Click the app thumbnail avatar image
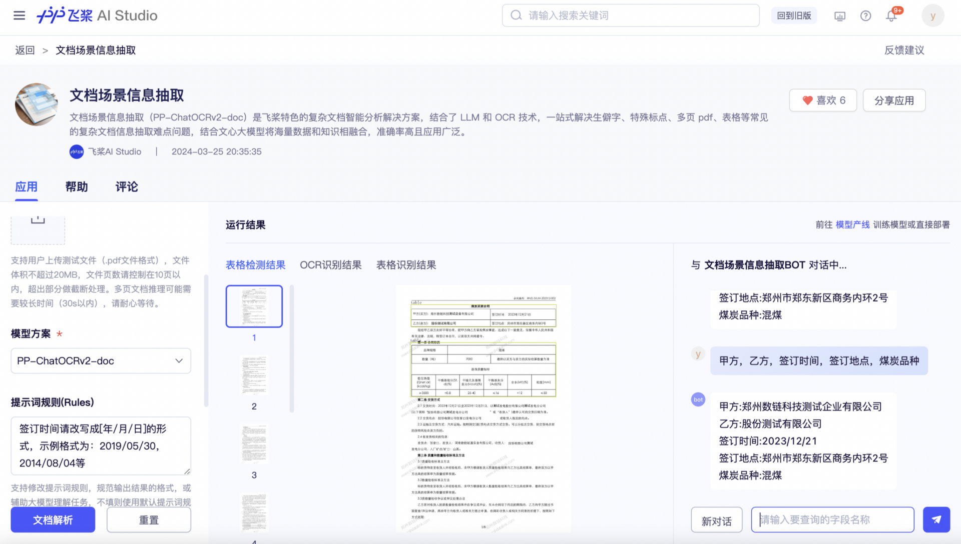Screen dimensions: 961x544 click(x=37, y=104)
